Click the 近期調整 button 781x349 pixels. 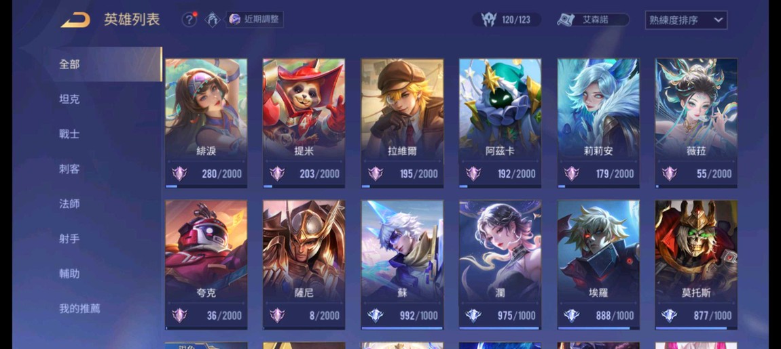tap(255, 20)
